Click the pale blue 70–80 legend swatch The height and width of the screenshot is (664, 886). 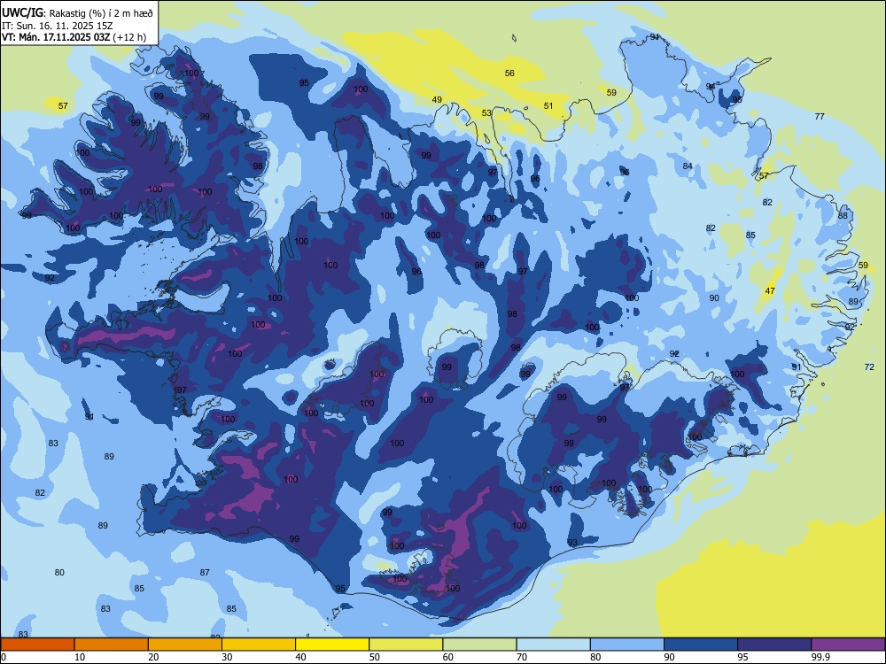[x=553, y=645]
